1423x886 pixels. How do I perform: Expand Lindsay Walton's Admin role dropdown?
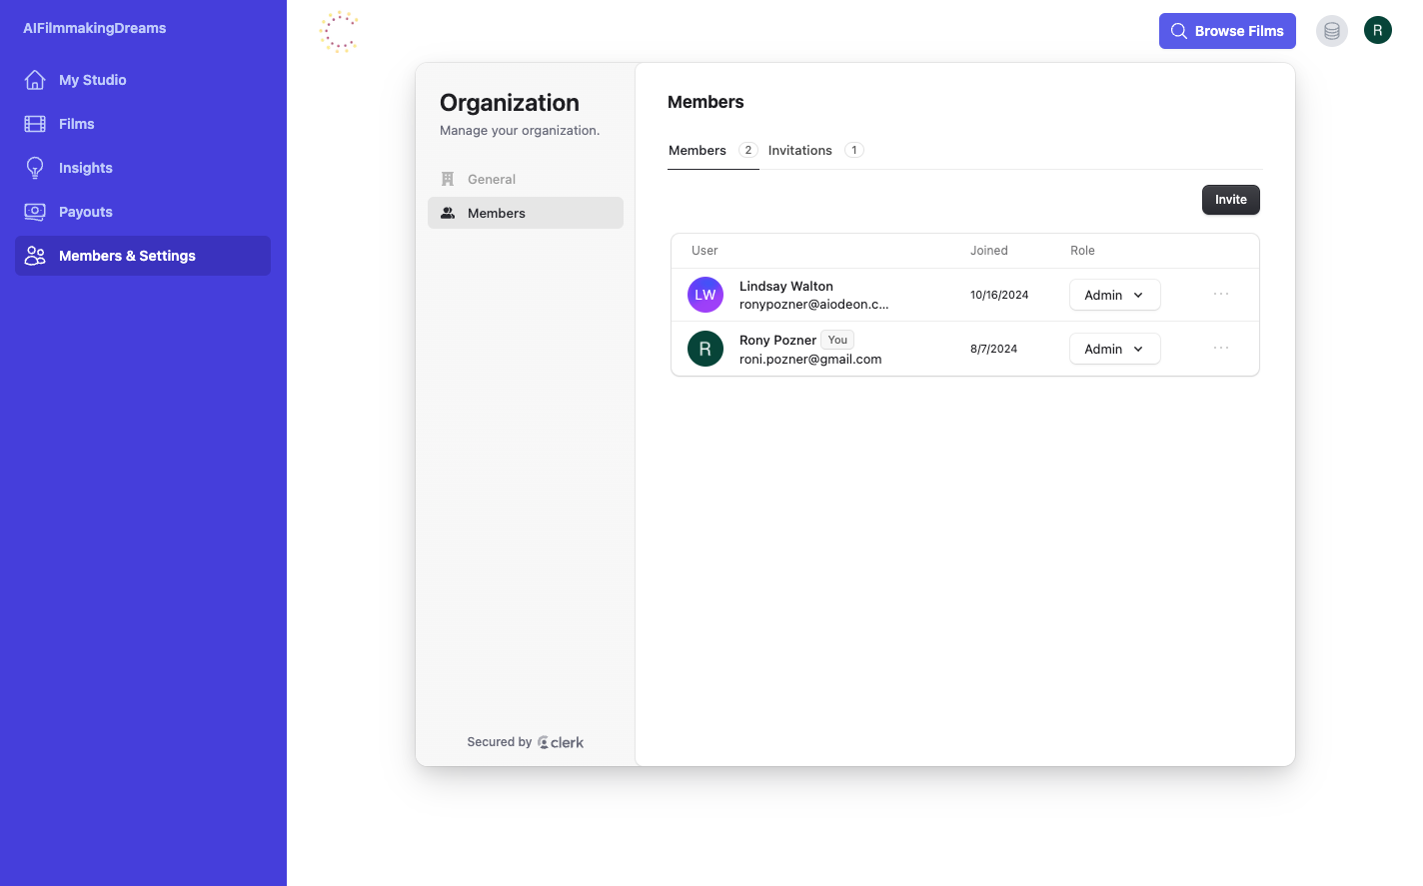pos(1114,295)
